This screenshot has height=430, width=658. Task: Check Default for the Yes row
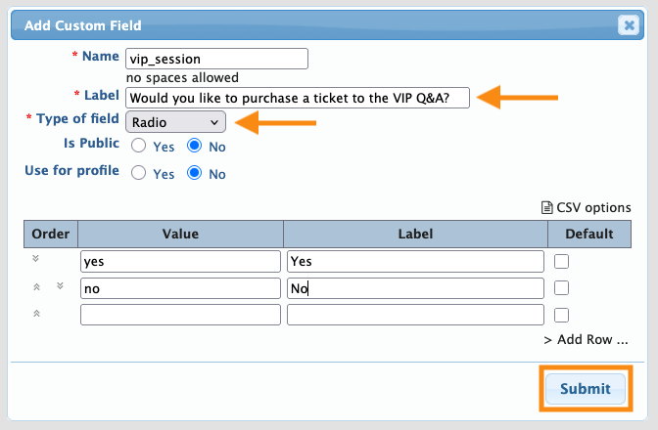point(561,261)
